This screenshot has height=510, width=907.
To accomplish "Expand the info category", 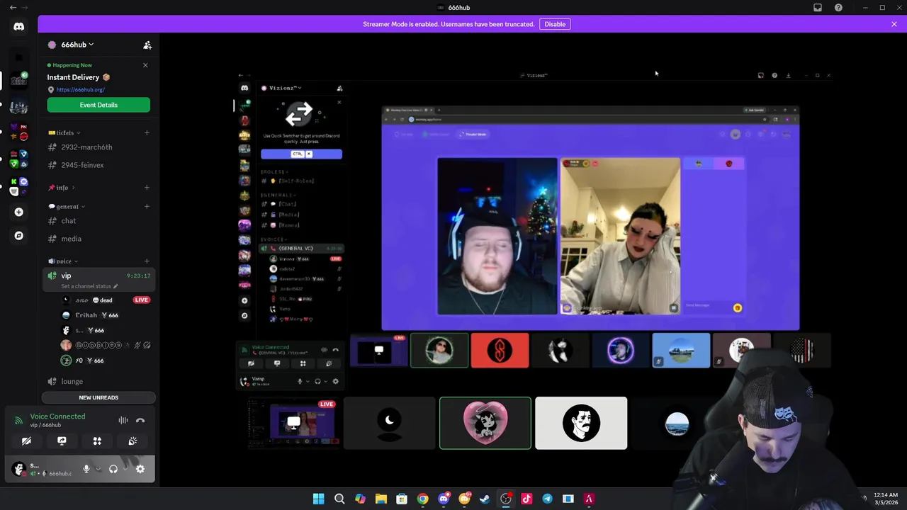I will [62, 188].
